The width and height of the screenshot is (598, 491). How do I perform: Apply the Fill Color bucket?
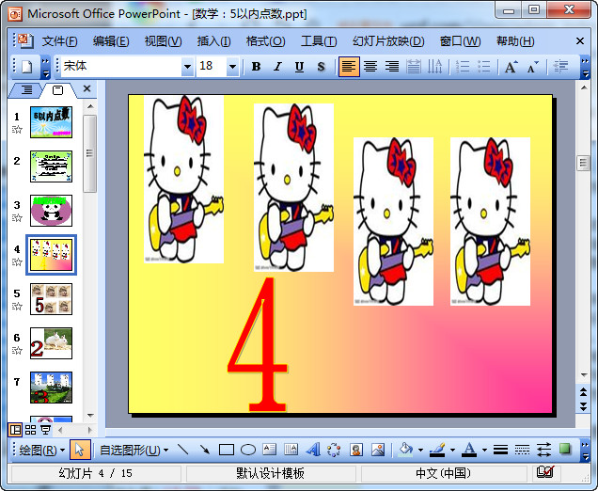[x=406, y=450]
